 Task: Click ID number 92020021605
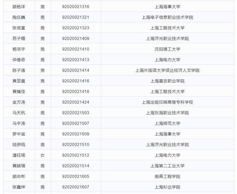pyautogui.click(x=76, y=177)
